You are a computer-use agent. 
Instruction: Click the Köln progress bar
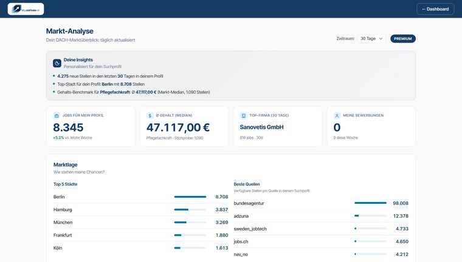pos(190,248)
